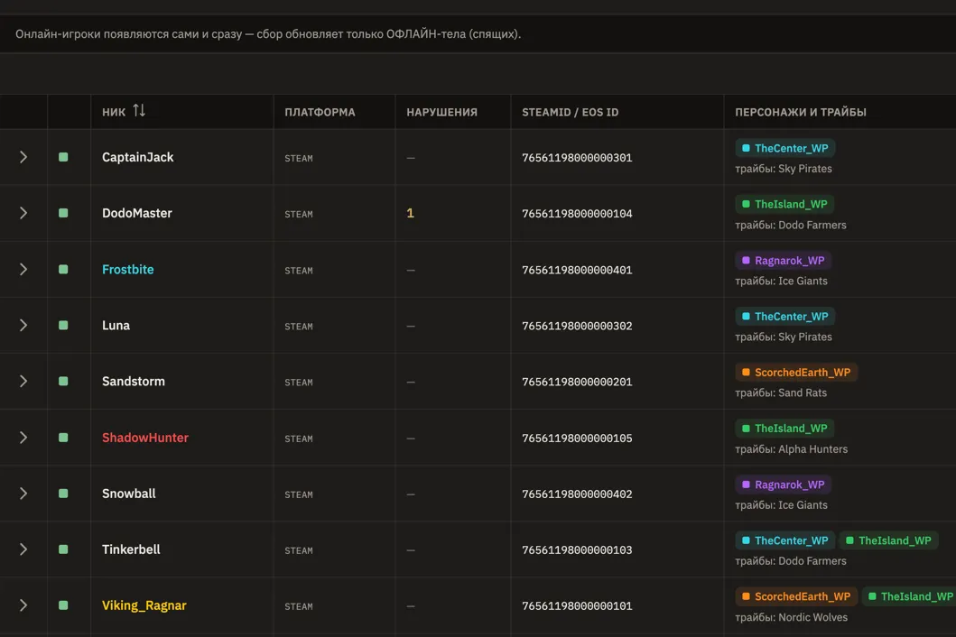Click DodoMaster's green online status indicator

pos(63,213)
